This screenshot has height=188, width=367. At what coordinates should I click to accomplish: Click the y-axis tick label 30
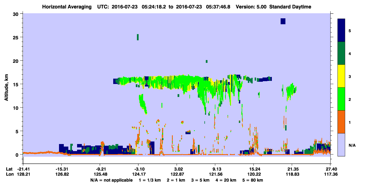click(x=16, y=14)
